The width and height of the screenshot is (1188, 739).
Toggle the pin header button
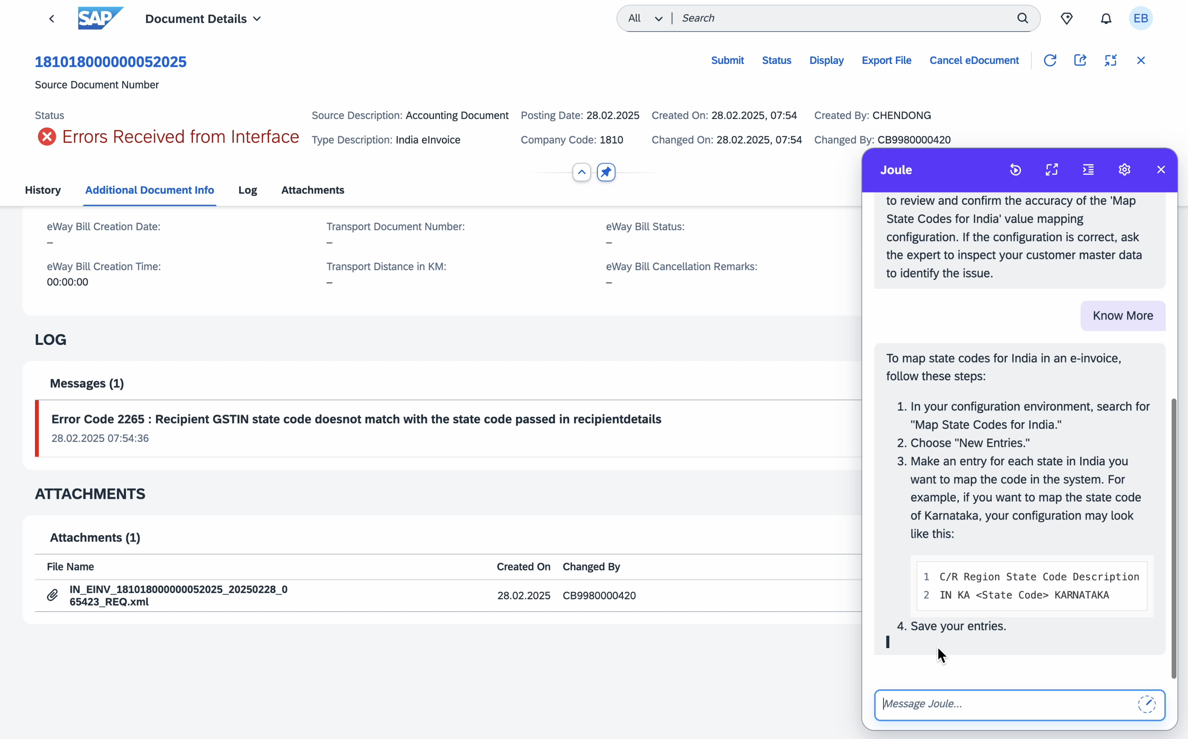coord(606,172)
